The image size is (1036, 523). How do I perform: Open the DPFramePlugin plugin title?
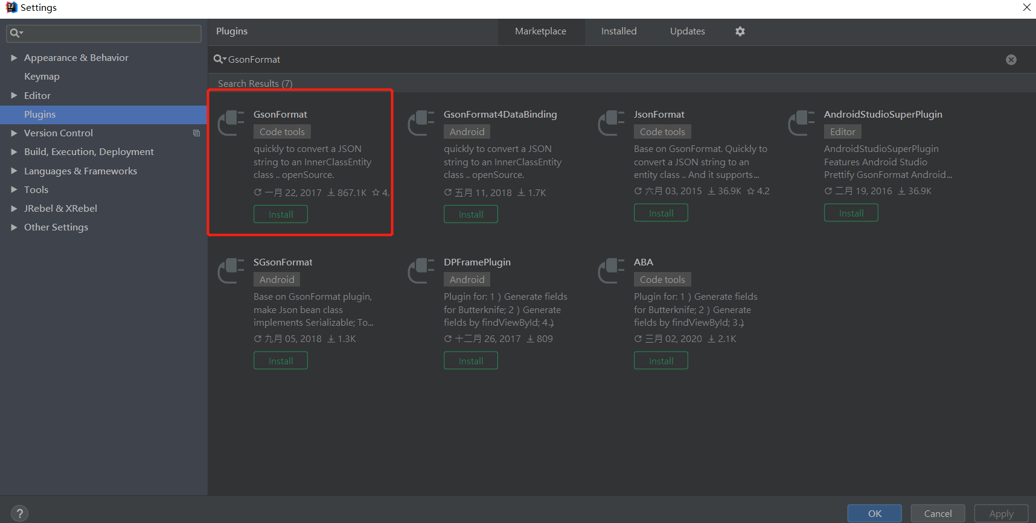[x=477, y=262]
